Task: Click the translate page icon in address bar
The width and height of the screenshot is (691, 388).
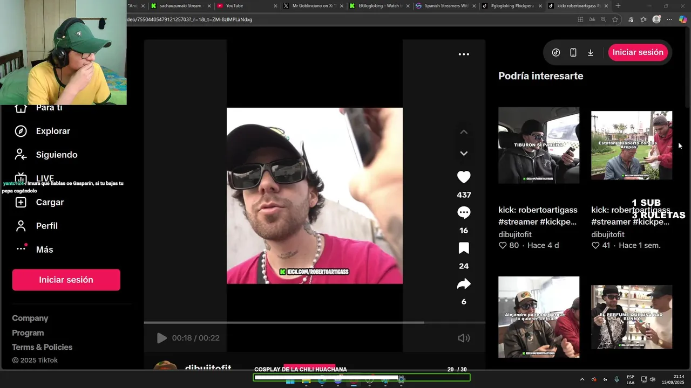Action: point(592,19)
